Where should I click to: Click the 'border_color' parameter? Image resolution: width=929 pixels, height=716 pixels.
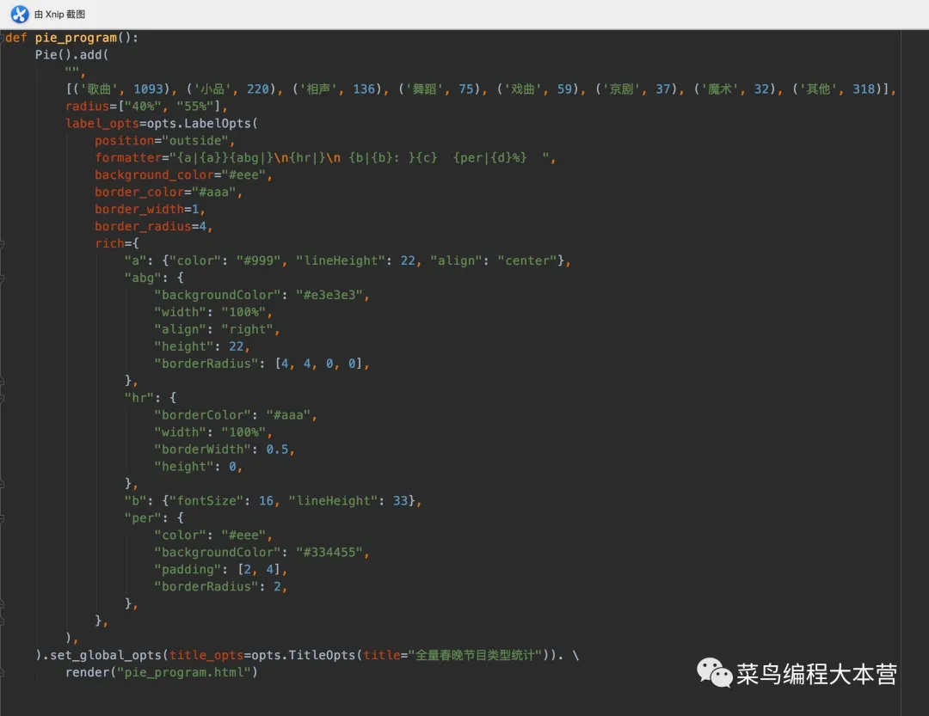click(139, 192)
